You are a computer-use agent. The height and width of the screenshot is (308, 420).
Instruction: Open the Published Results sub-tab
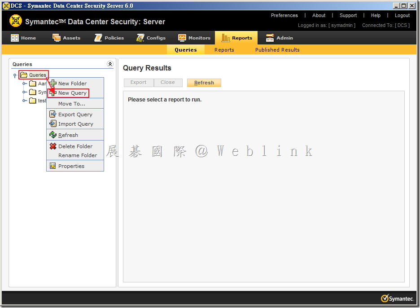click(x=277, y=49)
